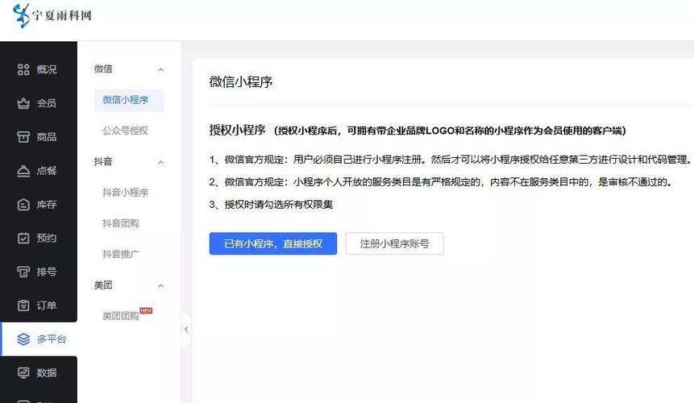The width and height of the screenshot is (694, 403).
Task: Select 微信小程序 in the submenu
Action: pyautogui.click(x=129, y=100)
